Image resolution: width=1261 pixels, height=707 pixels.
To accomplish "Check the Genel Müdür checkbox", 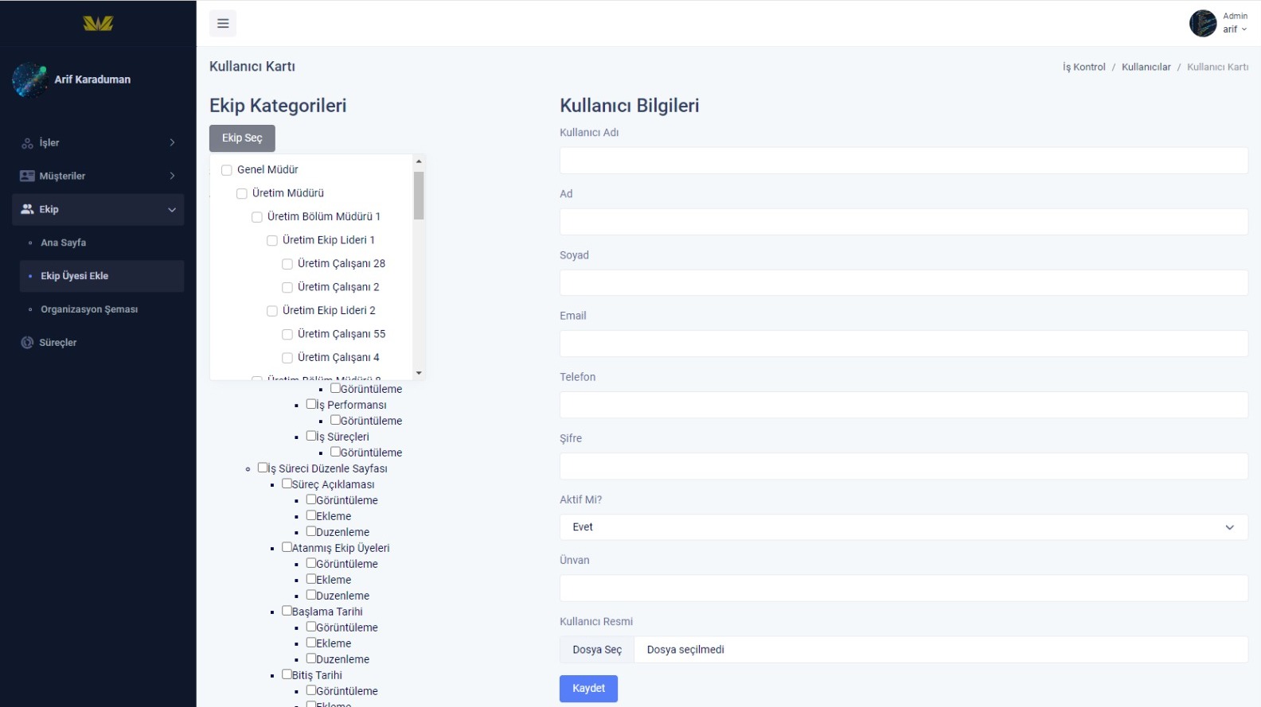I will (x=227, y=170).
